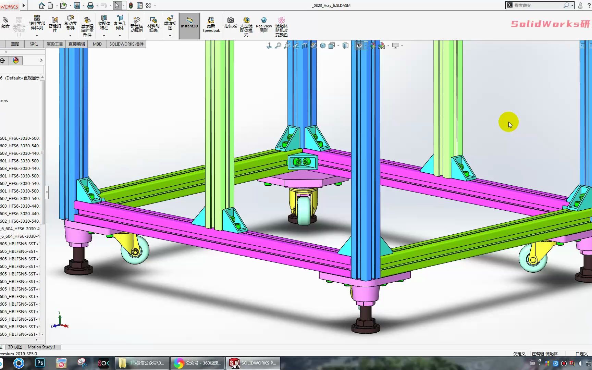Image resolution: width=592 pixels, height=370 pixels.
Task: Switch to MBD tab
Action: point(97,44)
